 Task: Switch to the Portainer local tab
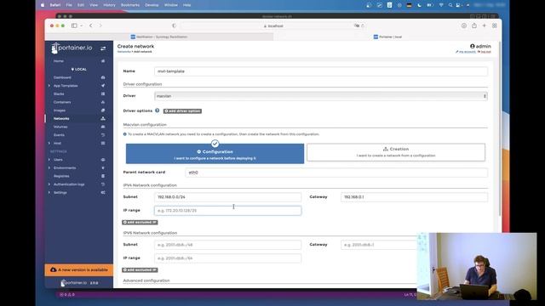point(387,37)
